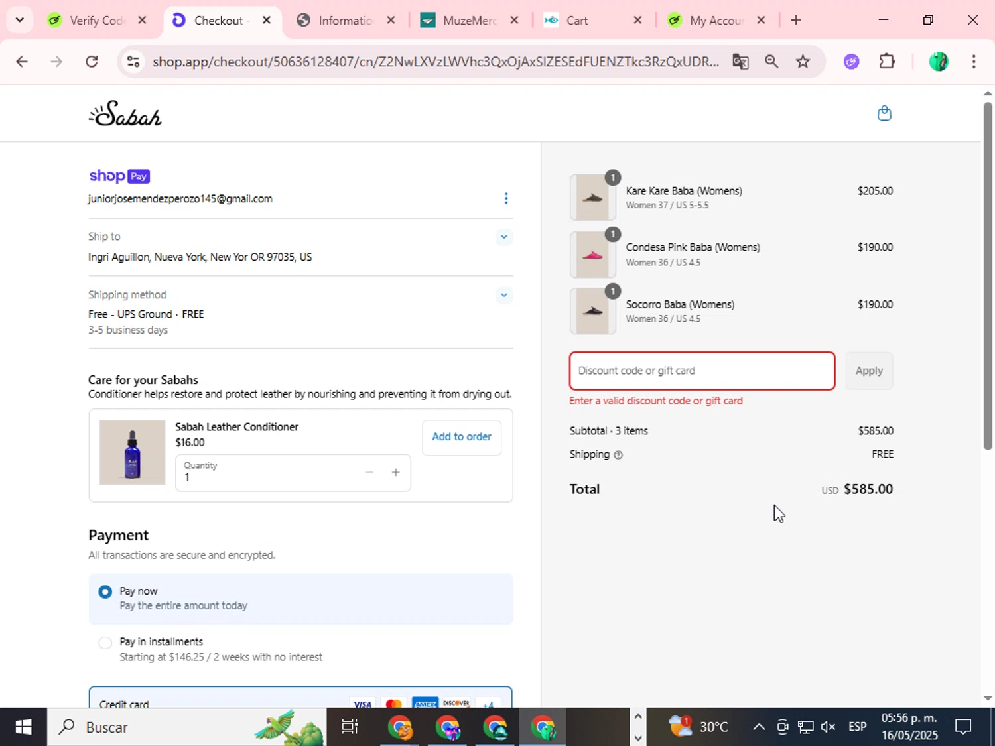Add Leather Conditioner to order

point(462,437)
